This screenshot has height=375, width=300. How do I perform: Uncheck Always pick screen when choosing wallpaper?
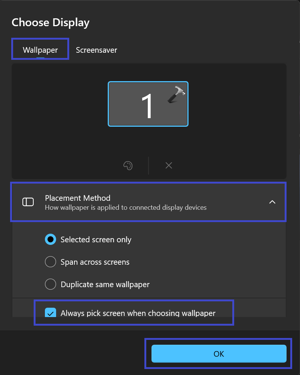tap(50, 313)
